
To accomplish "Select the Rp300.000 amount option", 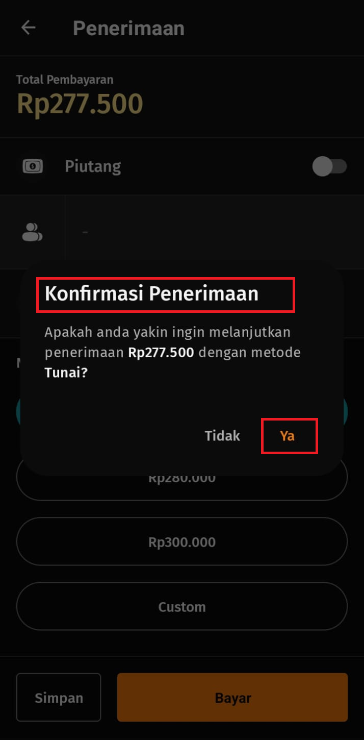I will pos(182,541).
